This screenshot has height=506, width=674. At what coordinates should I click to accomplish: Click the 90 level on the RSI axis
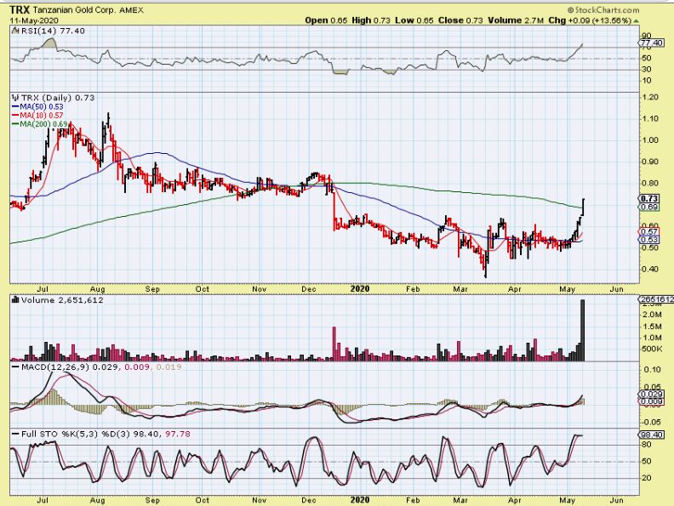coord(646,36)
